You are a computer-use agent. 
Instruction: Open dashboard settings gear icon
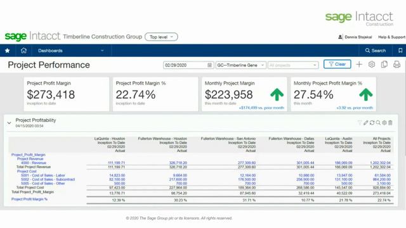pos(372,65)
